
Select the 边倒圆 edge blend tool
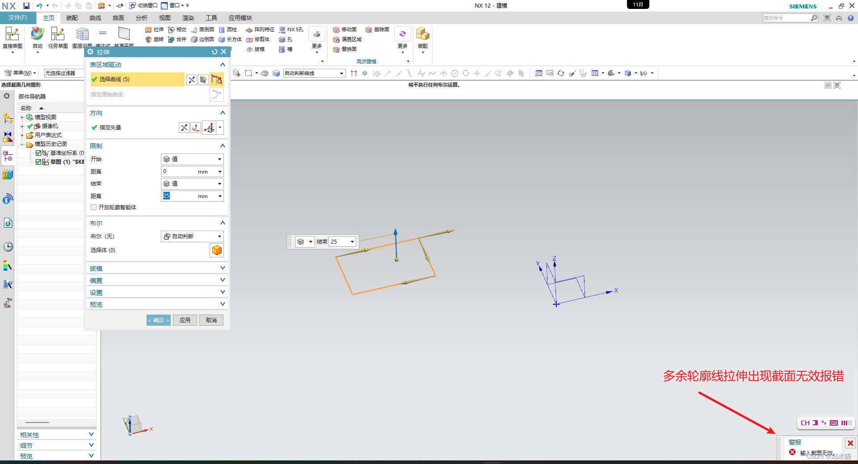[202, 39]
